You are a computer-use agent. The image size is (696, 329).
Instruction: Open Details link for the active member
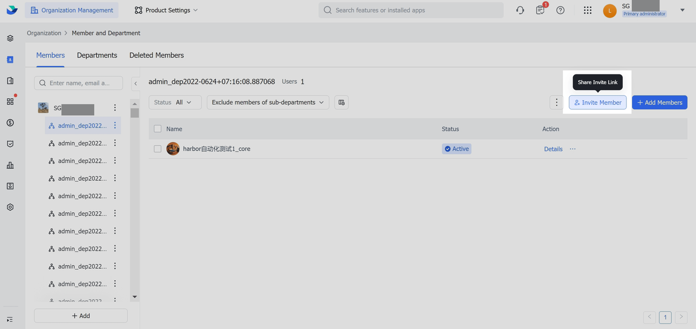pos(553,149)
